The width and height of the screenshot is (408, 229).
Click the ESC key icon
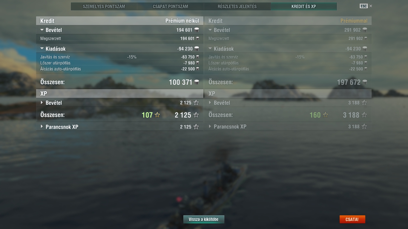363,6
